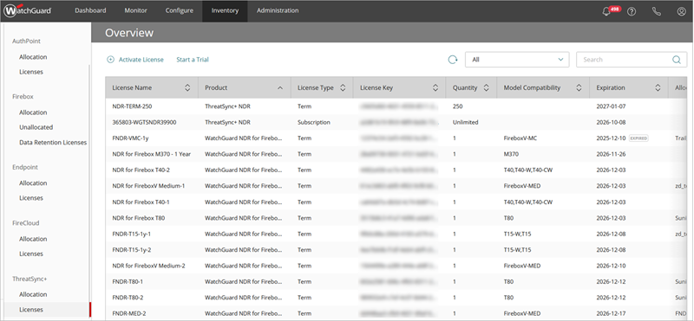Select the 365803-WGTSNDR39900 license name

[144, 122]
